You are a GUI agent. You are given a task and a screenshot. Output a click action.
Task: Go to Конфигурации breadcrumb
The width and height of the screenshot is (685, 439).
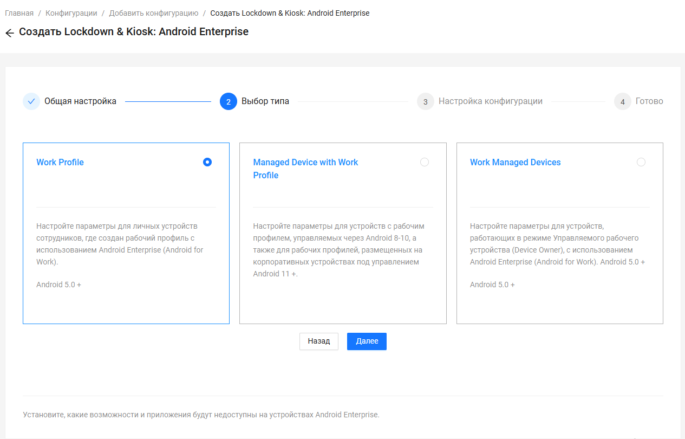tap(71, 13)
